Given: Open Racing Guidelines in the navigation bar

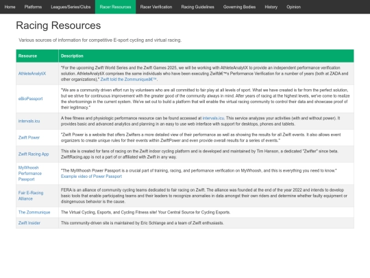Looking at the screenshot, I should (x=197, y=7).
